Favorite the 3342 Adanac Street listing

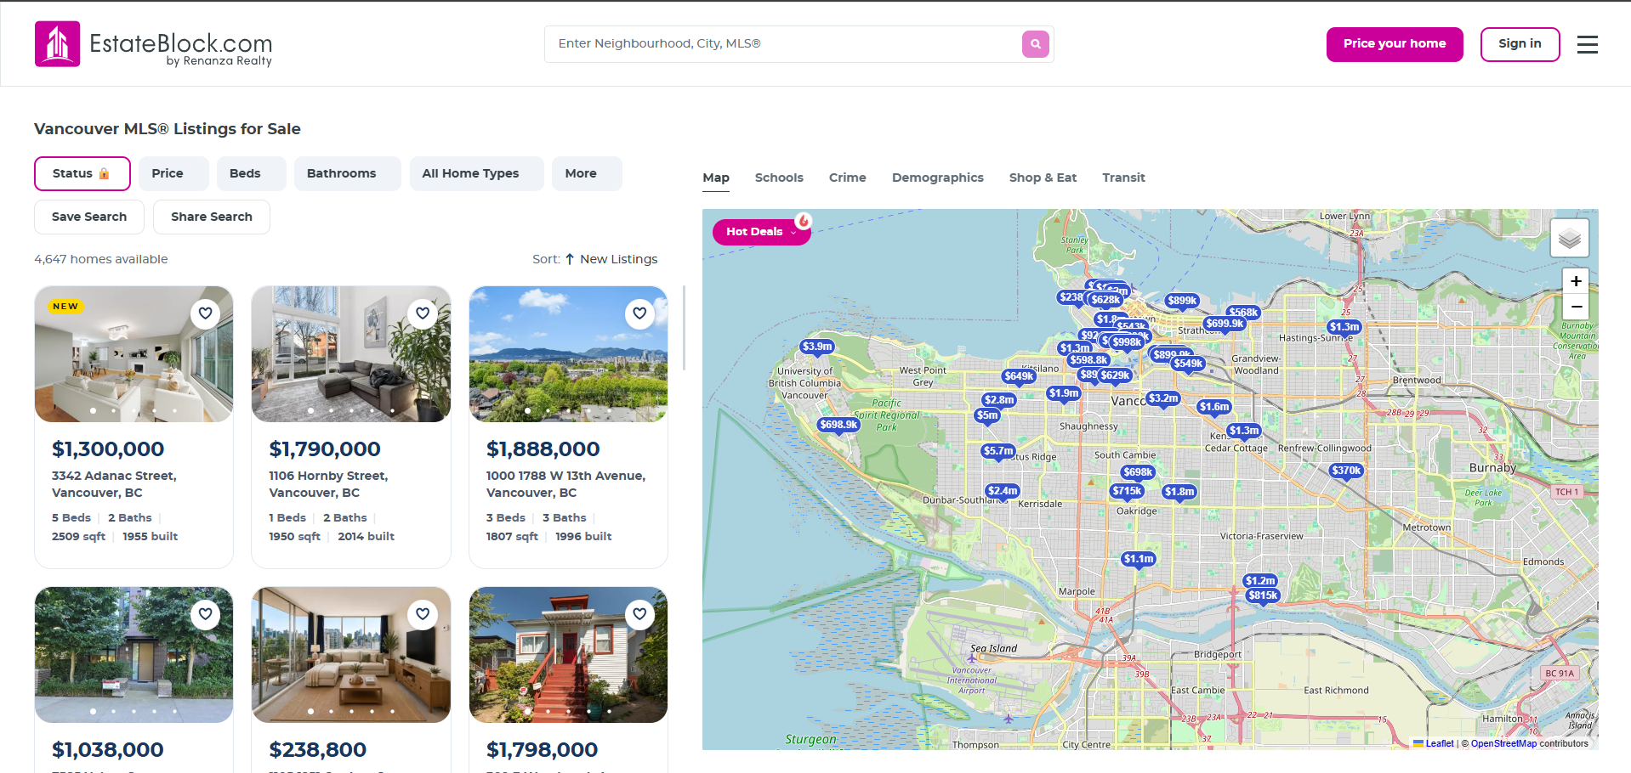205,313
